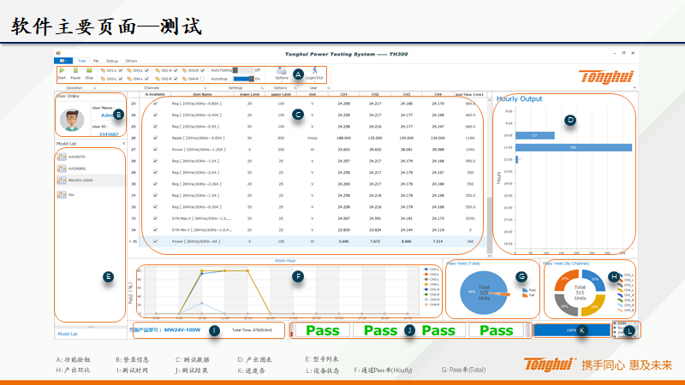Select row 27 Power [230Vac/60Hz--1.25A]
Image resolution: width=685 pixels, height=385 pixels.
(x=308, y=149)
